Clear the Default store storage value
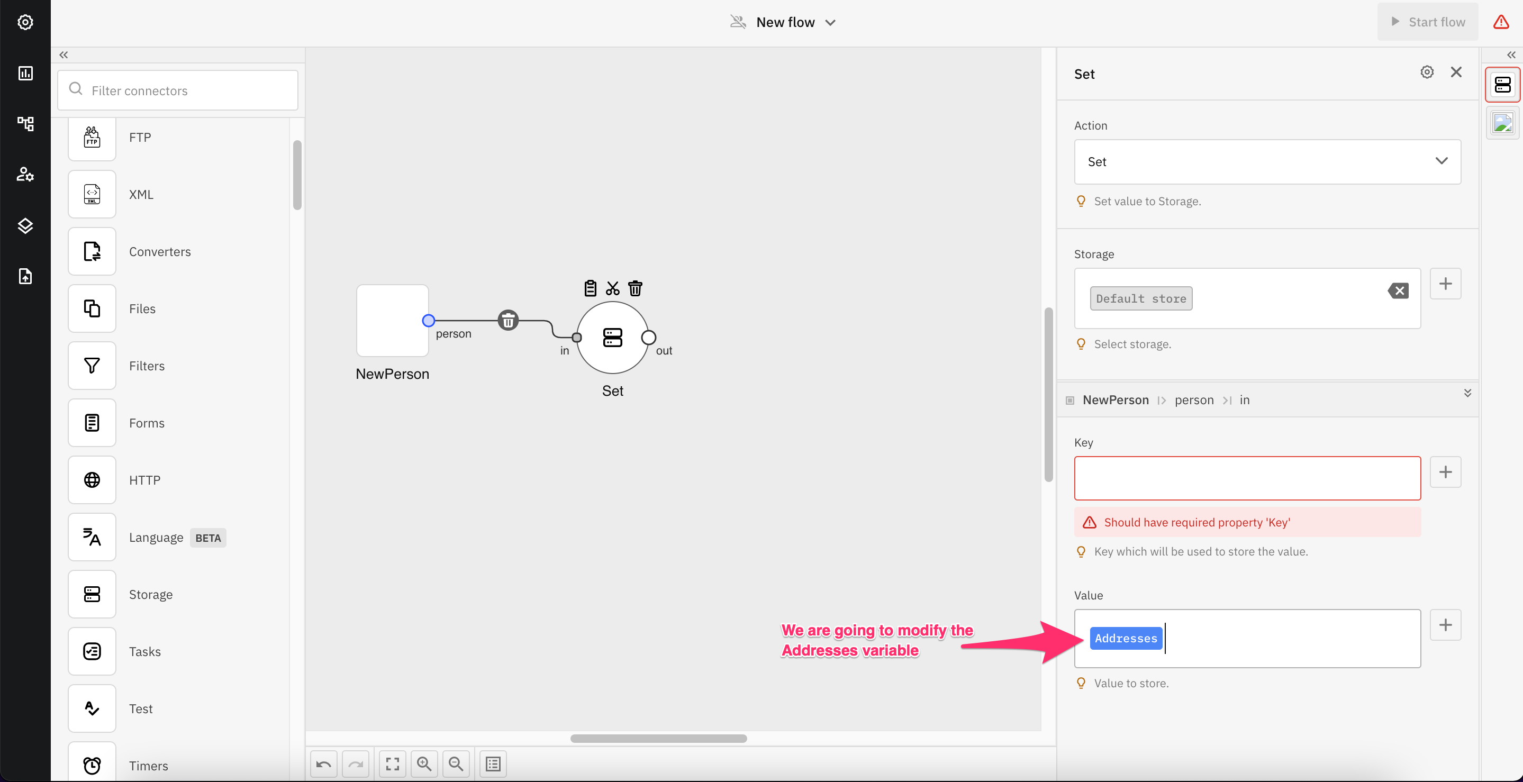The image size is (1523, 782). pyautogui.click(x=1398, y=291)
